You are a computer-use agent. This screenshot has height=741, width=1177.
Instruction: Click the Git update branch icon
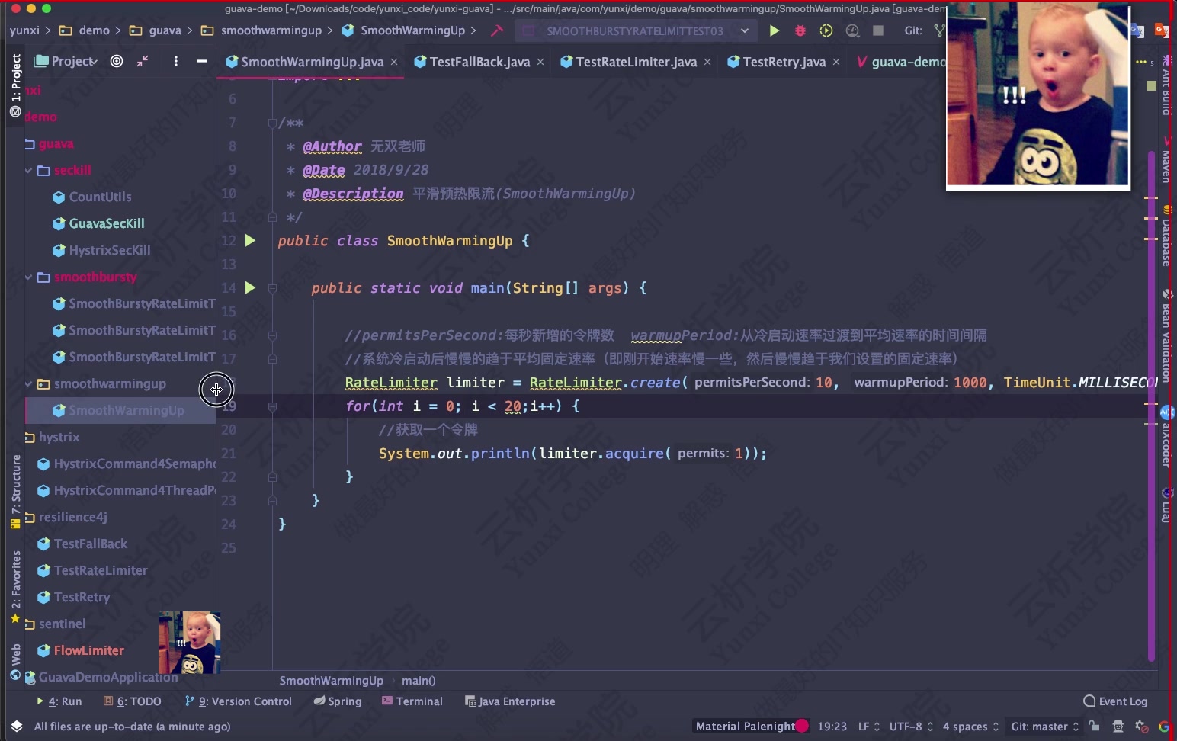(939, 30)
